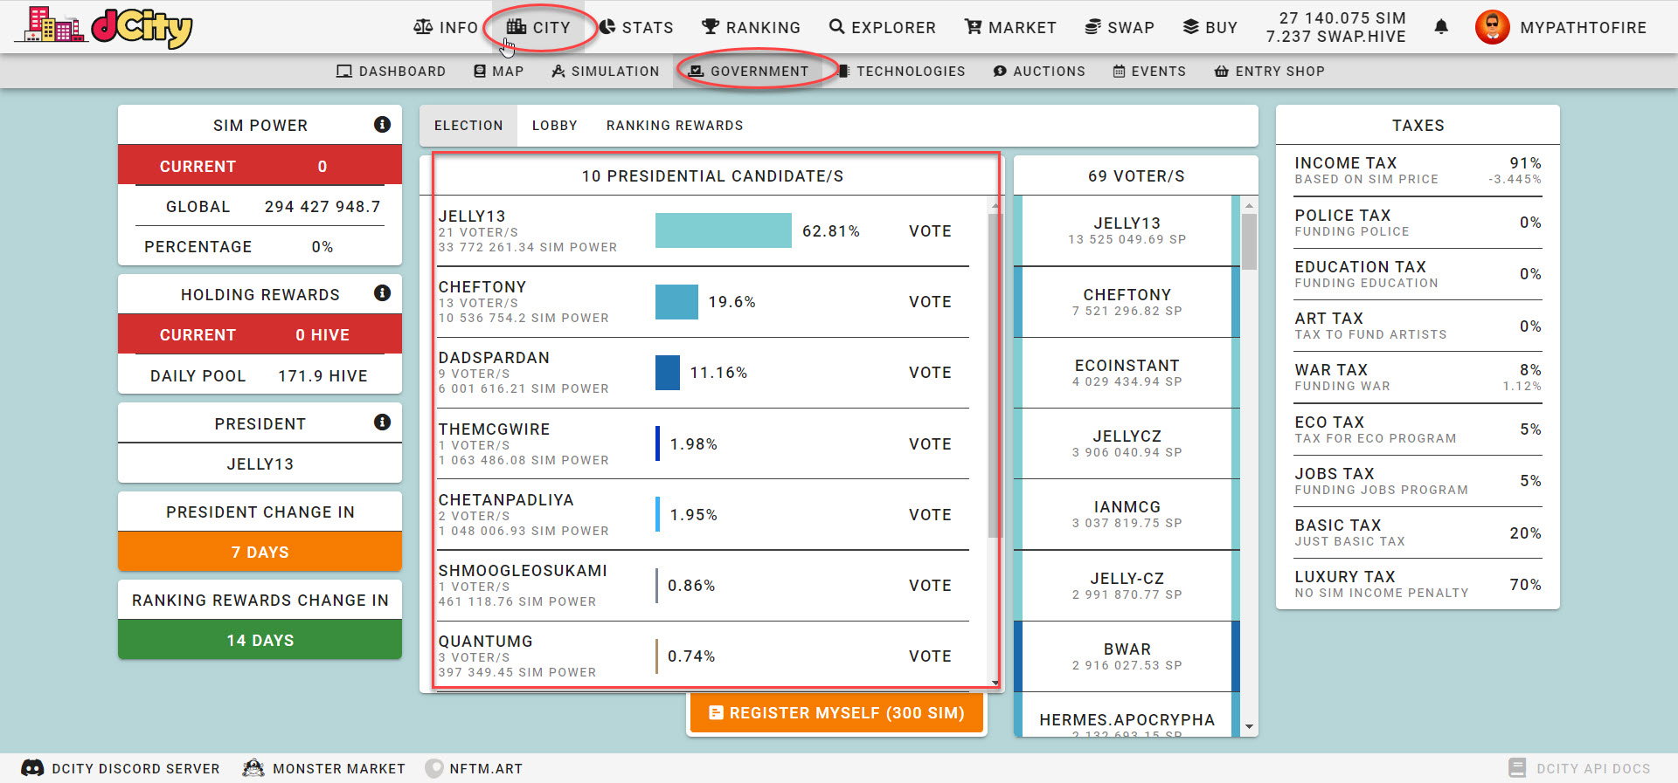Open dCity Discord server link
1678x783 pixels.
click(121, 768)
